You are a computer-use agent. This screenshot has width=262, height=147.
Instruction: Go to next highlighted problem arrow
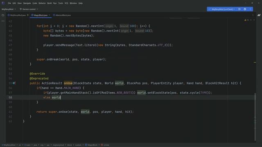point(254,20)
